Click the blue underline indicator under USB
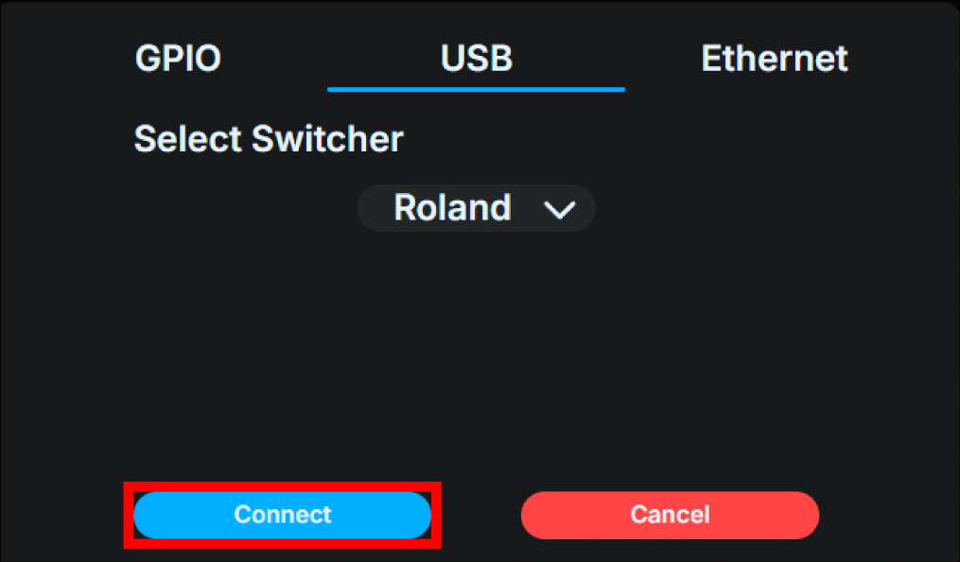 476,88
